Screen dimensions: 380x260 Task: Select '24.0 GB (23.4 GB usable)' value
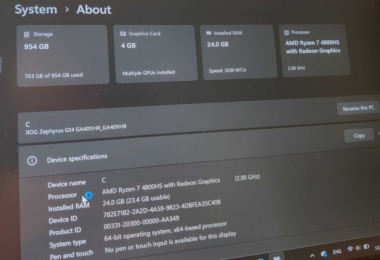136,200
